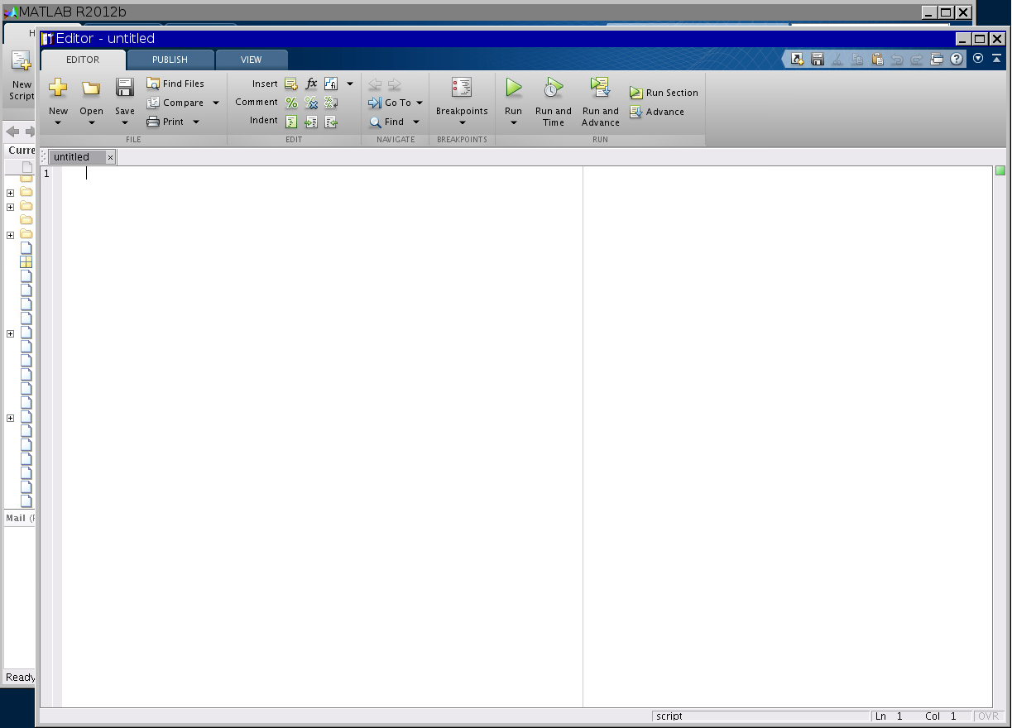Click the Find button in Navigate group

pos(387,122)
